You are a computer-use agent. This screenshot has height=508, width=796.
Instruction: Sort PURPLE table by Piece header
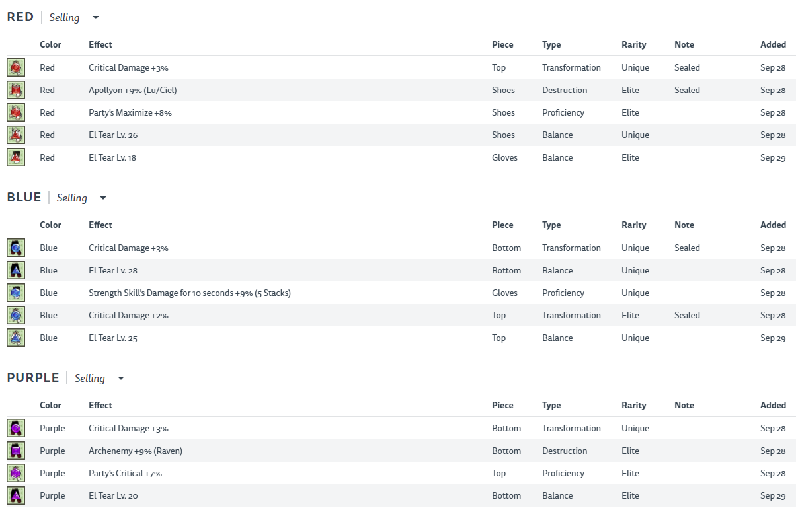[502, 405]
